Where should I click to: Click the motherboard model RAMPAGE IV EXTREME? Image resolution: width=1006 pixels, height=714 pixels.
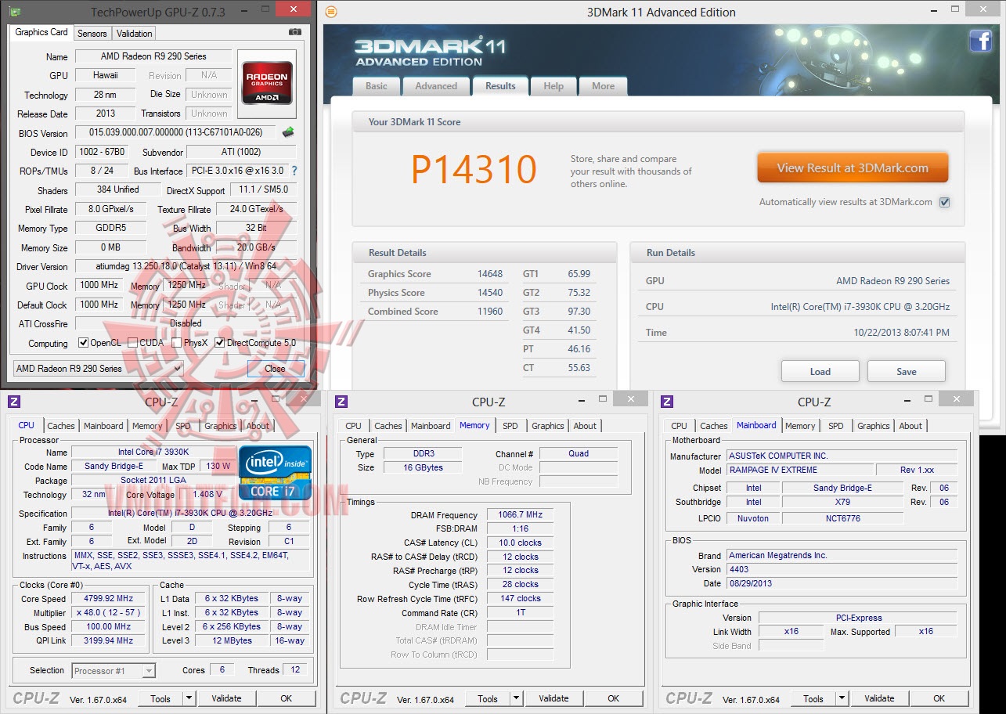coord(799,471)
